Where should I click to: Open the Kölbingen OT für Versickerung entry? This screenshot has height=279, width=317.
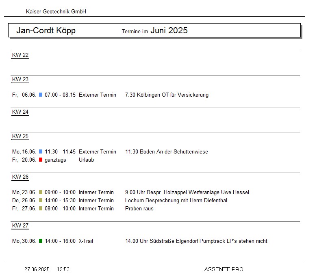click(x=167, y=95)
